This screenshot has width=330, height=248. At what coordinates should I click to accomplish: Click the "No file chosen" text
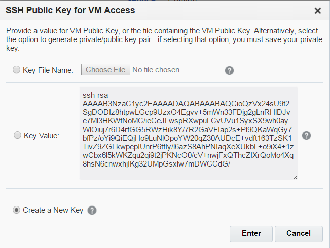(x=156, y=70)
